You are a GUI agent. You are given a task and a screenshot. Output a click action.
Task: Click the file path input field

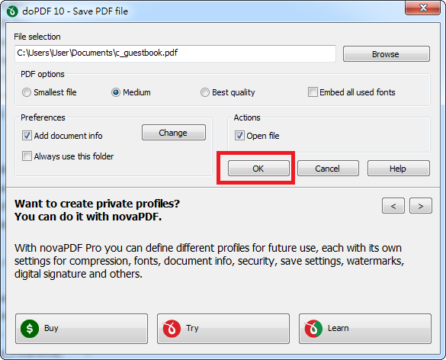click(x=175, y=53)
